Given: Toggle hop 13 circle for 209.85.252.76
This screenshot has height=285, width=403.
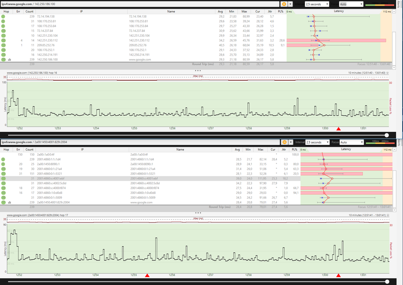Looking at the screenshot, I should click(3, 45).
